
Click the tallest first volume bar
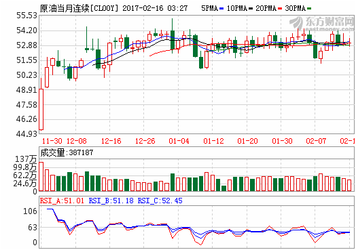click(41, 177)
